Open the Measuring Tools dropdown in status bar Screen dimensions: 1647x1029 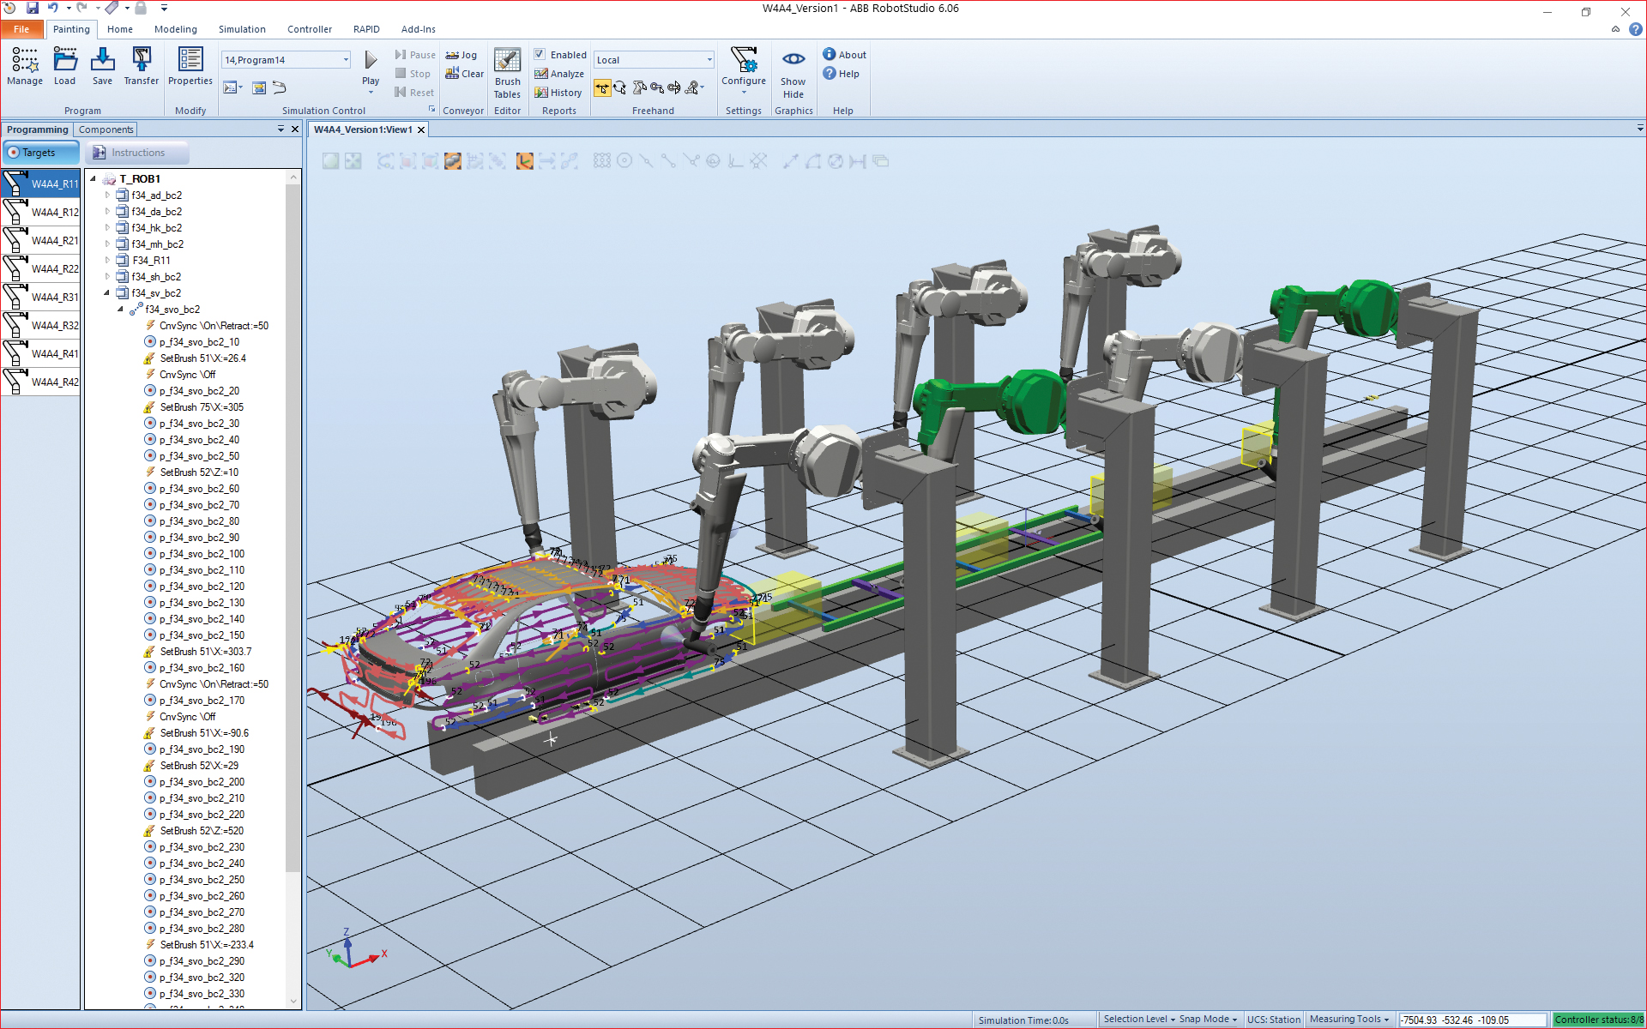1349,1020
